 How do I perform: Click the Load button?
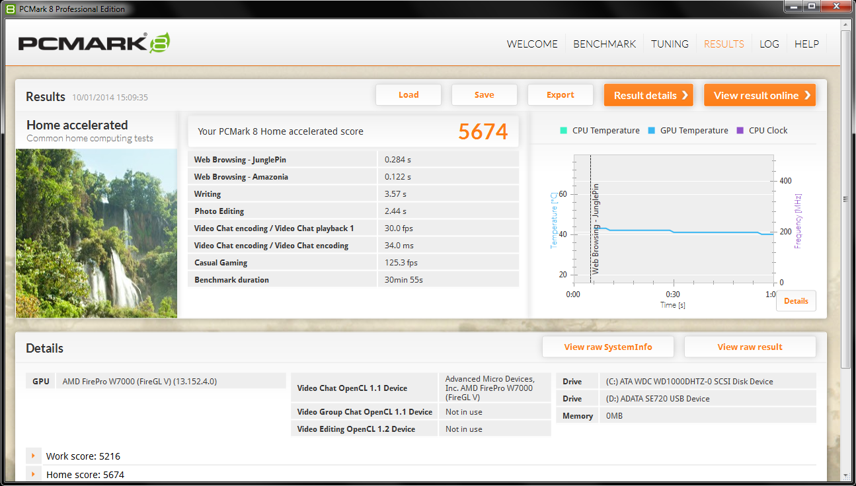tap(409, 95)
